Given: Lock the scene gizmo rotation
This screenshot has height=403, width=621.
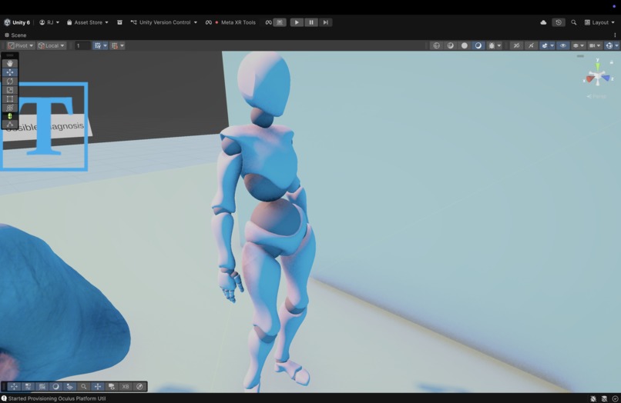Looking at the screenshot, I should click(x=612, y=62).
